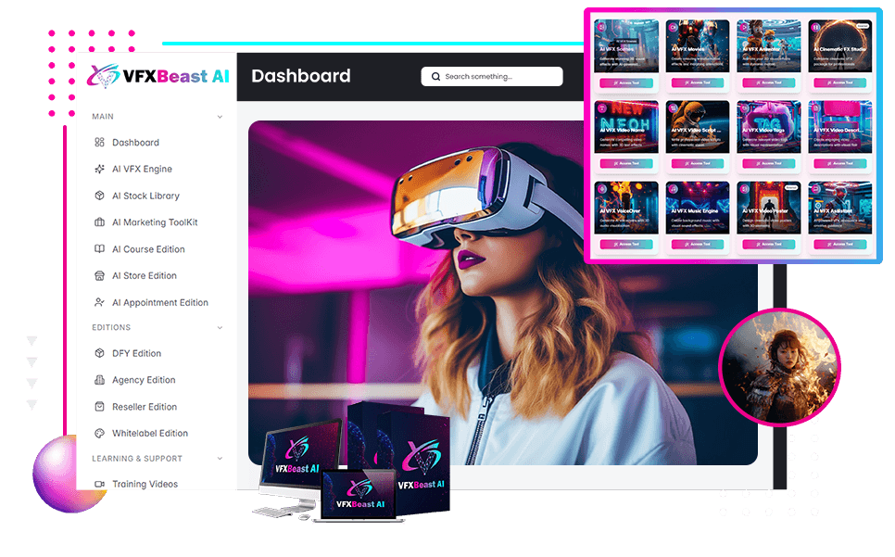
Task: Click the AI Store Edition shop icon
Action: [x=100, y=276]
